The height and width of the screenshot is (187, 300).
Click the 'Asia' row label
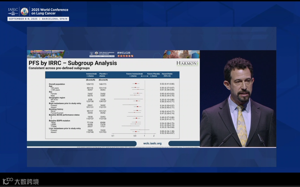[x=52, y=102]
